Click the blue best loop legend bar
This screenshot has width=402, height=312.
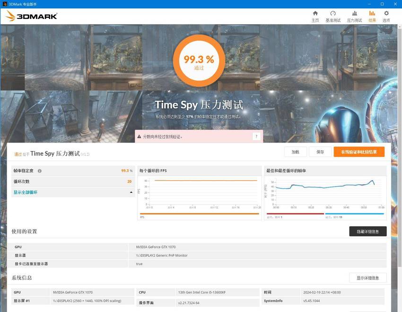click(x=355, y=214)
